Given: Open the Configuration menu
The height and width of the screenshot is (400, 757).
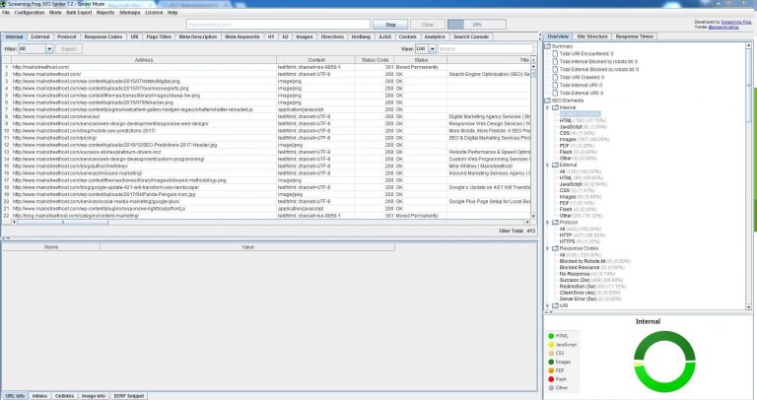Looking at the screenshot, I should [x=29, y=13].
